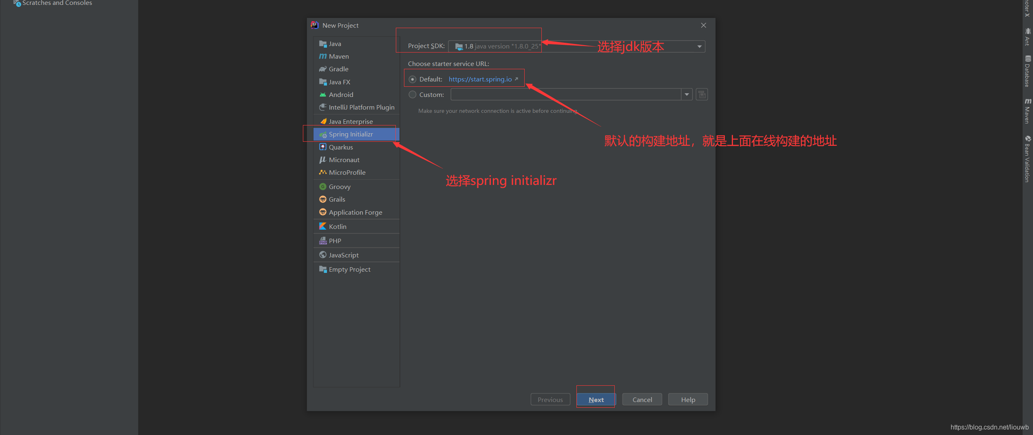Select 'Android' list row

click(x=357, y=94)
